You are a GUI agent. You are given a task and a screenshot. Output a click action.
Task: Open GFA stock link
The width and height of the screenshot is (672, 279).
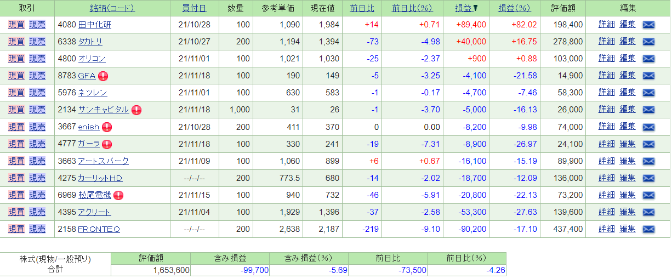pyautogui.click(x=87, y=76)
